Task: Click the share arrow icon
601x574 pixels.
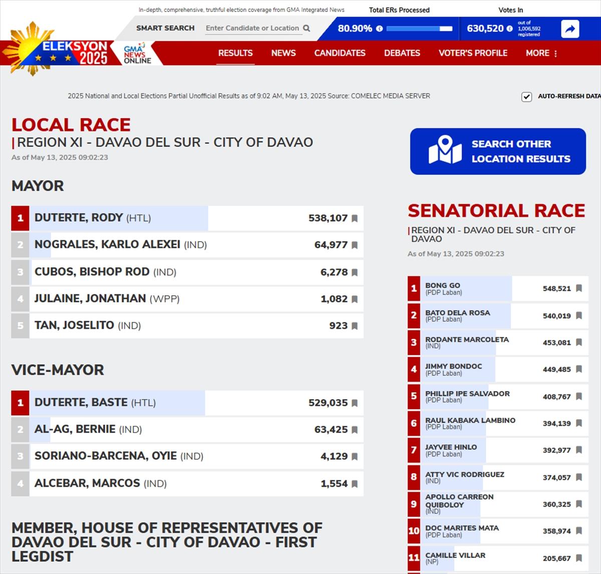Action: [x=570, y=29]
